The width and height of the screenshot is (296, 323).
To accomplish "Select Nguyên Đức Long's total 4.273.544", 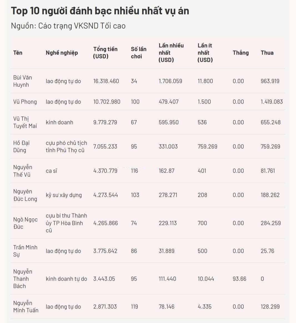I will pyautogui.click(x=106, y=195).
